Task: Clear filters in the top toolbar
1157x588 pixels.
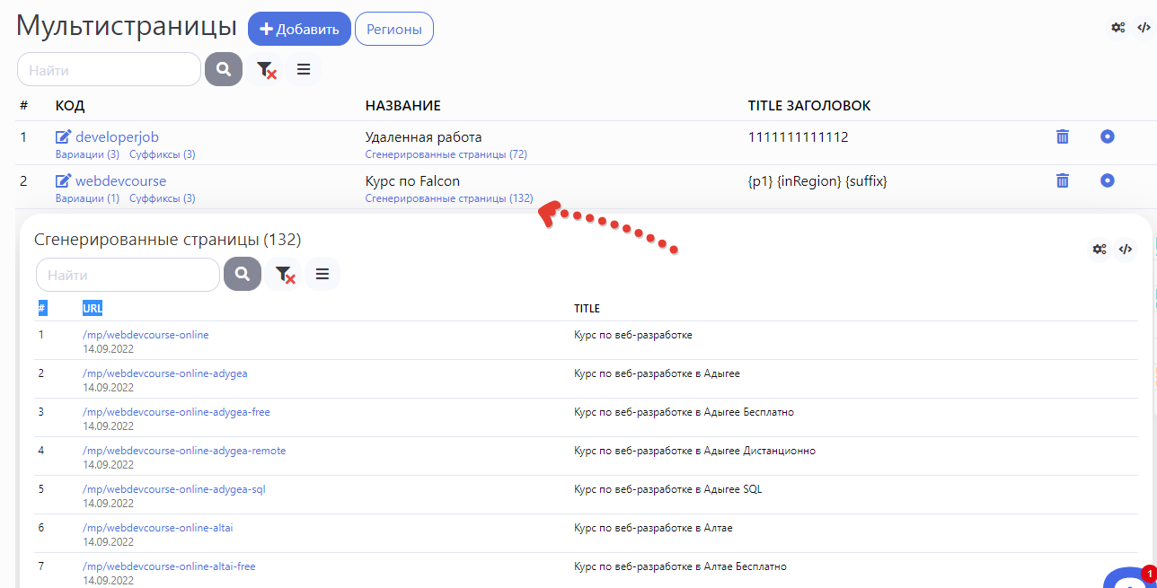Action: tap(266, 69)
